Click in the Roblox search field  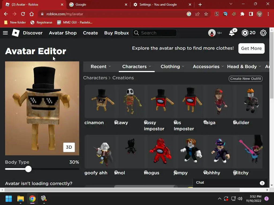(154, 33)
